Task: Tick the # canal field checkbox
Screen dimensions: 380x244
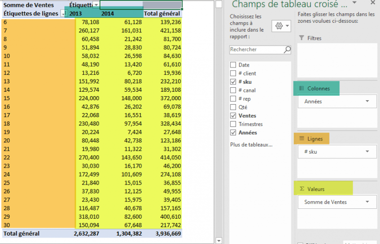Action: tap(233, 90)
